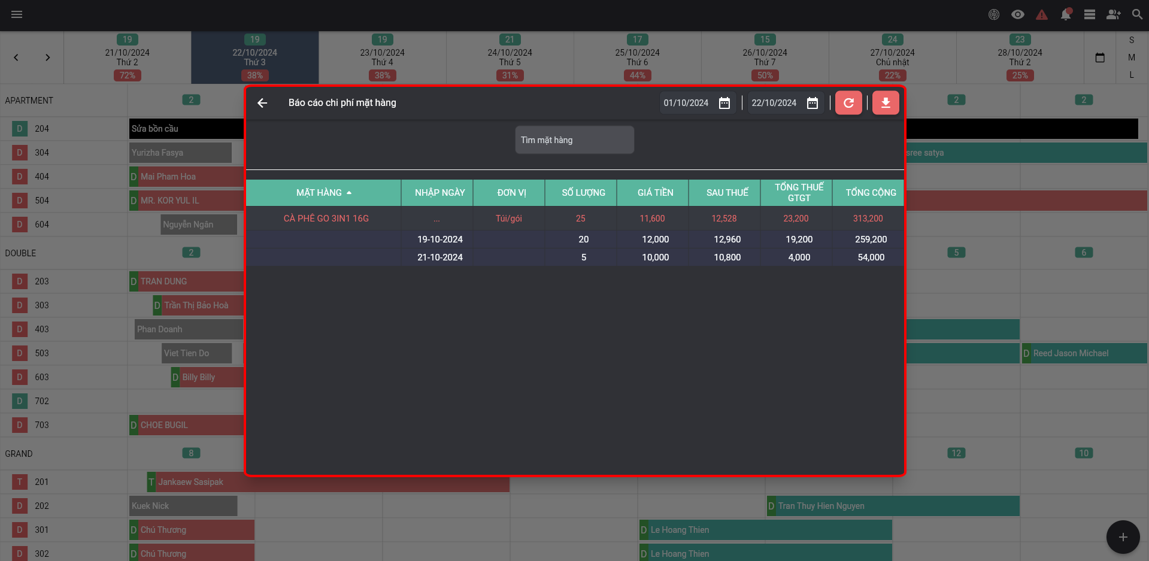
Task: Click the Tìm mặt hàng search field
Action: (575, 140)
